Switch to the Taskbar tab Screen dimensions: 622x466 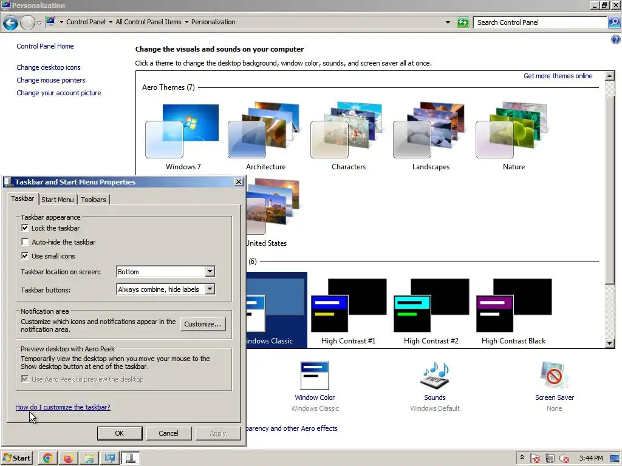[22, 198]
